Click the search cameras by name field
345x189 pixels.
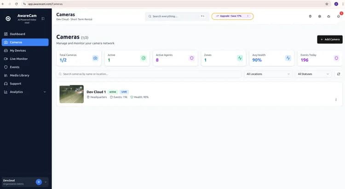pos(149,74)
